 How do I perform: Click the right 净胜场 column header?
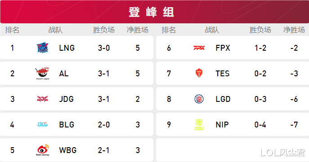pos(294,30)
